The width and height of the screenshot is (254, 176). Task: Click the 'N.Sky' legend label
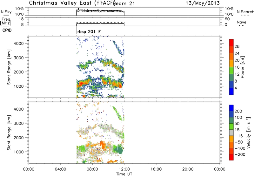click(6, 12)
